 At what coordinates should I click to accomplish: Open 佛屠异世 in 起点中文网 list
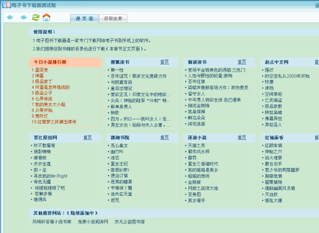[274, 118]
